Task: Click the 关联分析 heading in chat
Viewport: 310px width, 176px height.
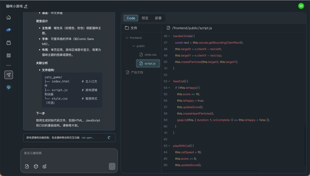Action: point(42,63)
